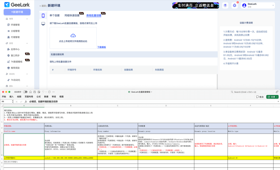Click the Excel home icon in title bar
280x170 pixels.
coord(30,92)
